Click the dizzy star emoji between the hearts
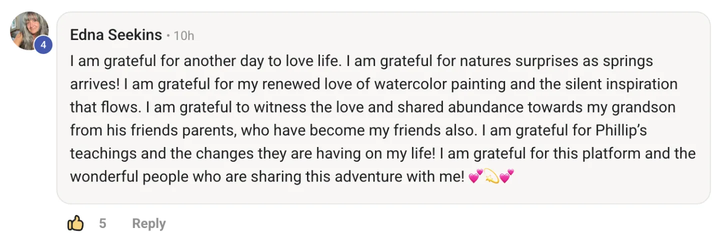Image resolution: width=720 pixels, height=240 pixels. pos(491,176)
